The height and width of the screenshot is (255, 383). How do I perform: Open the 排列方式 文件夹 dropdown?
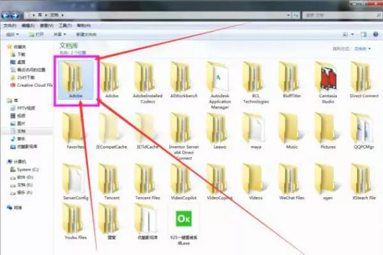[363, 49]
